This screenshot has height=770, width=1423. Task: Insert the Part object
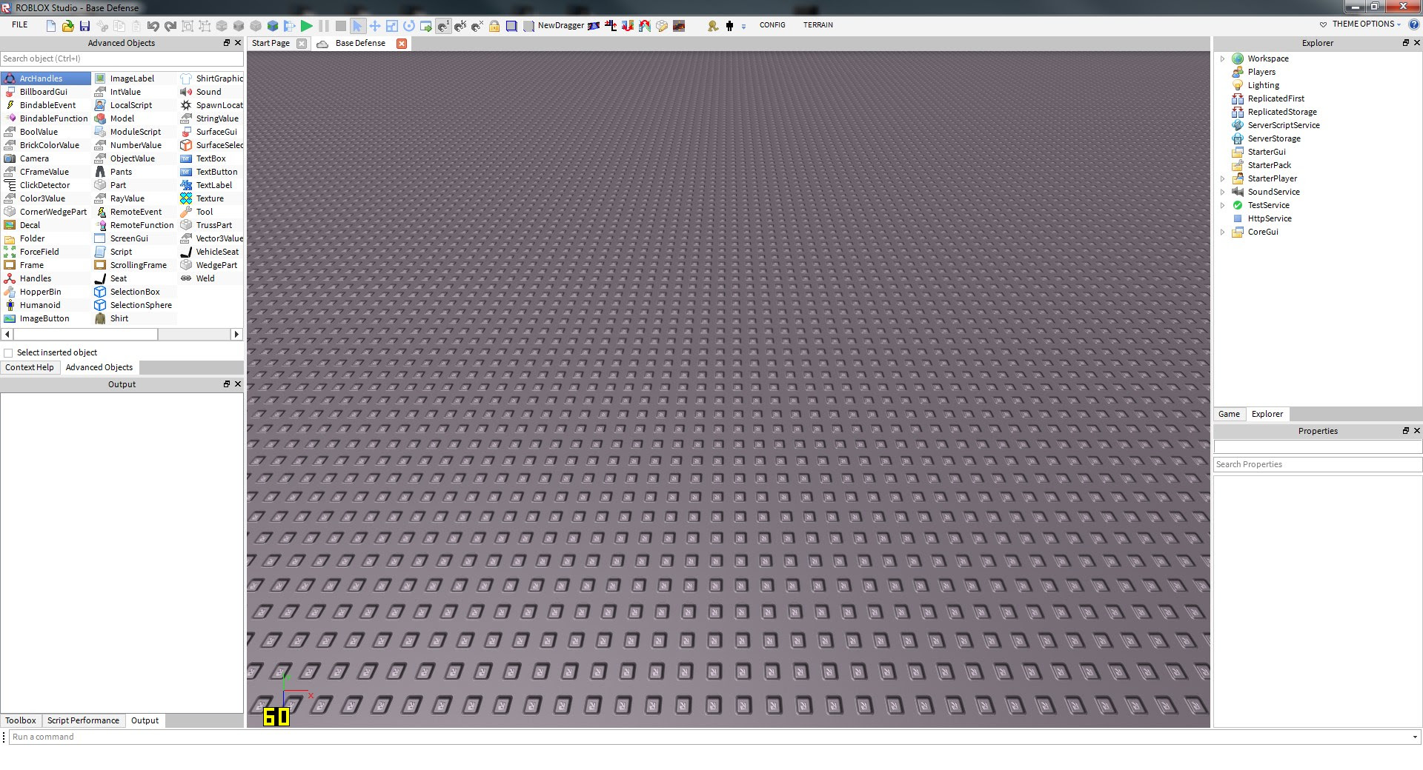click(118, 185)
